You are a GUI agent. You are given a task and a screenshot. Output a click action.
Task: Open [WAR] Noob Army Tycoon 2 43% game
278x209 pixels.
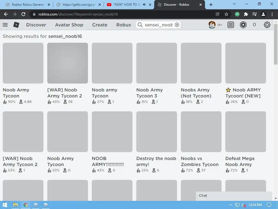(x=68, y=73)
